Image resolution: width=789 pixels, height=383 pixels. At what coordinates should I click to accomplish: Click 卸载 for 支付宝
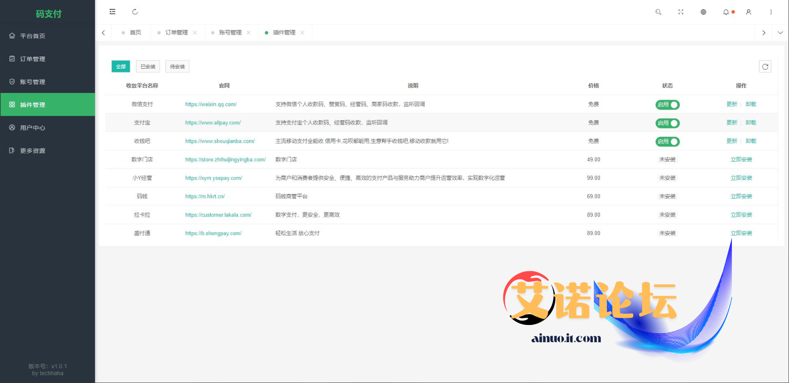[x=751, y=122]
